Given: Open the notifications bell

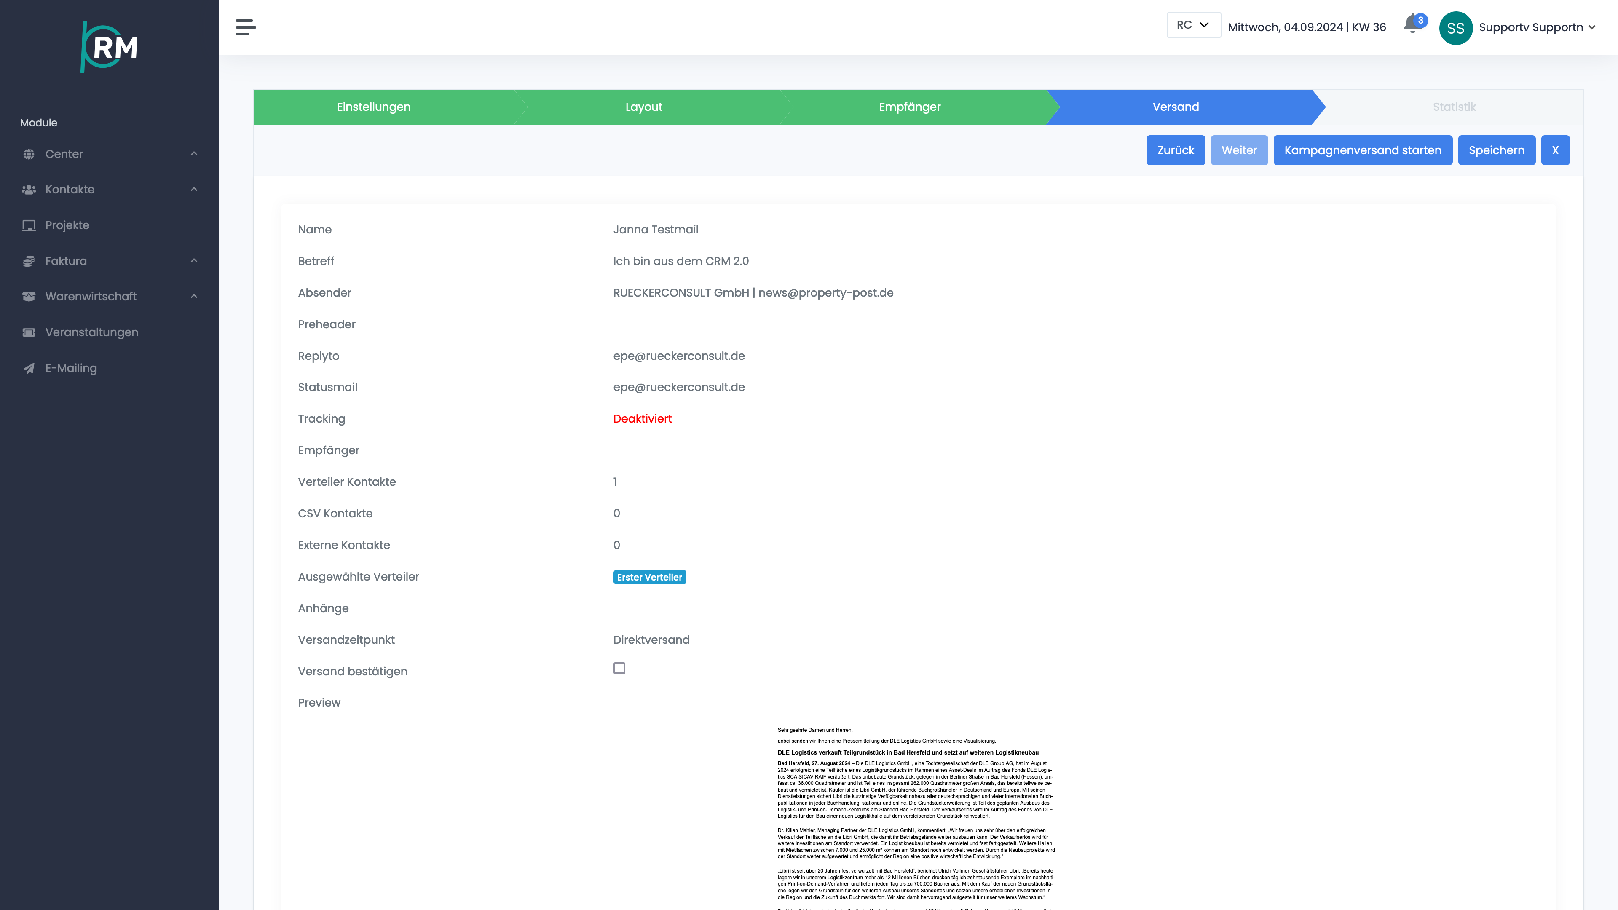Looking at the screenshot, I should coord(1413,24).
